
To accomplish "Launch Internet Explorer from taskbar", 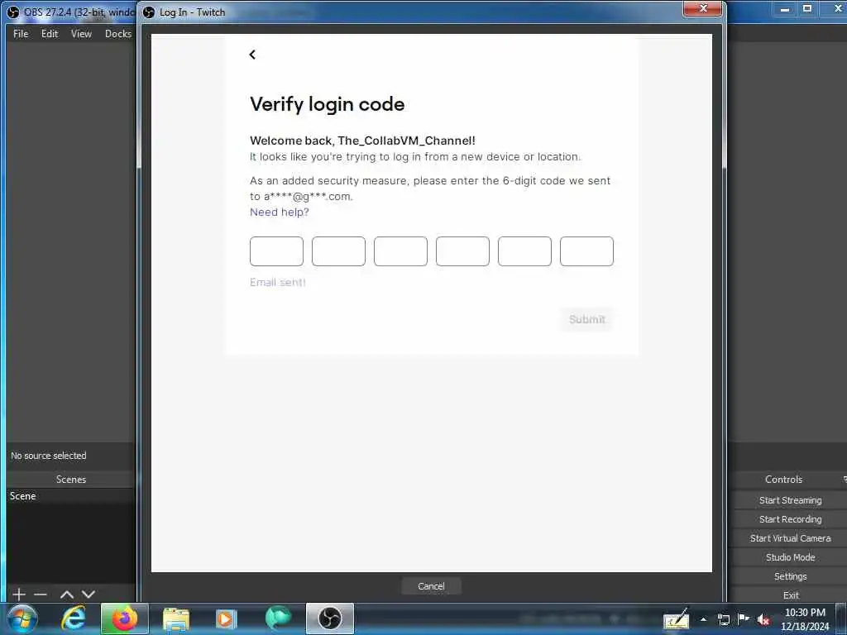I will (73, 618).
